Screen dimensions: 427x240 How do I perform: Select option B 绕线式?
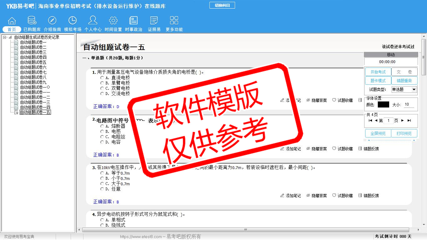102,225
